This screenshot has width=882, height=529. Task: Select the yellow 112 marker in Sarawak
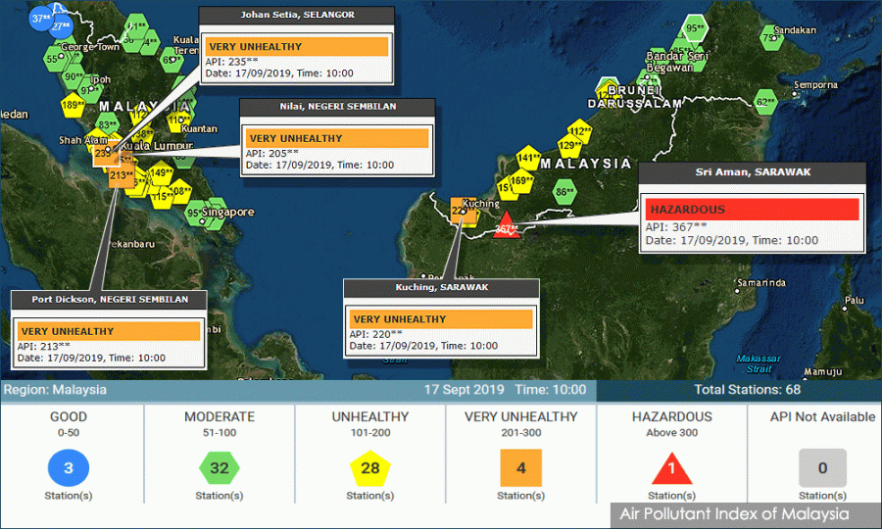click(579, 131)
